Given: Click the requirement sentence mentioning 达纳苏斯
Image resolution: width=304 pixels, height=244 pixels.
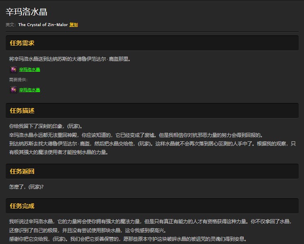Looking at the screenshot, I should click(70, 59).
